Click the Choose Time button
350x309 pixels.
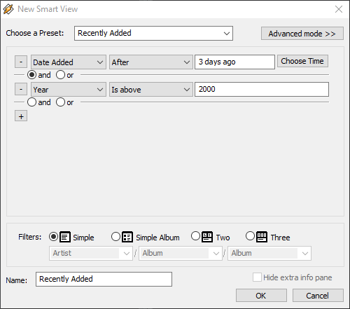pyautogui.click(x=302, y=61)
